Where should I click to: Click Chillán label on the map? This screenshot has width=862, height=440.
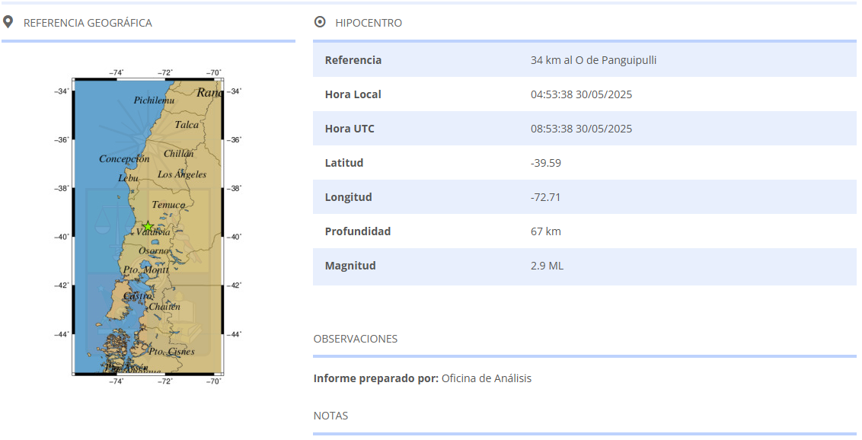179,153
